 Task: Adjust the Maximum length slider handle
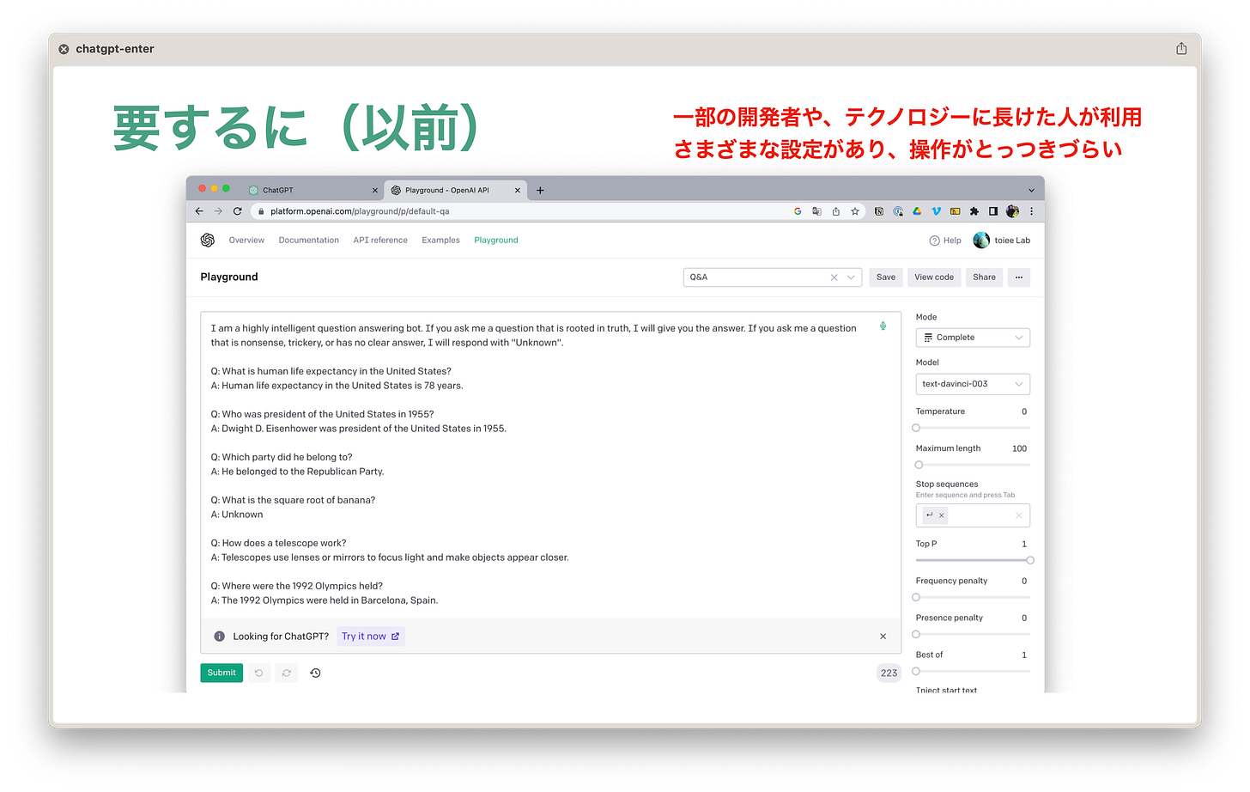(x=919, y=465)
